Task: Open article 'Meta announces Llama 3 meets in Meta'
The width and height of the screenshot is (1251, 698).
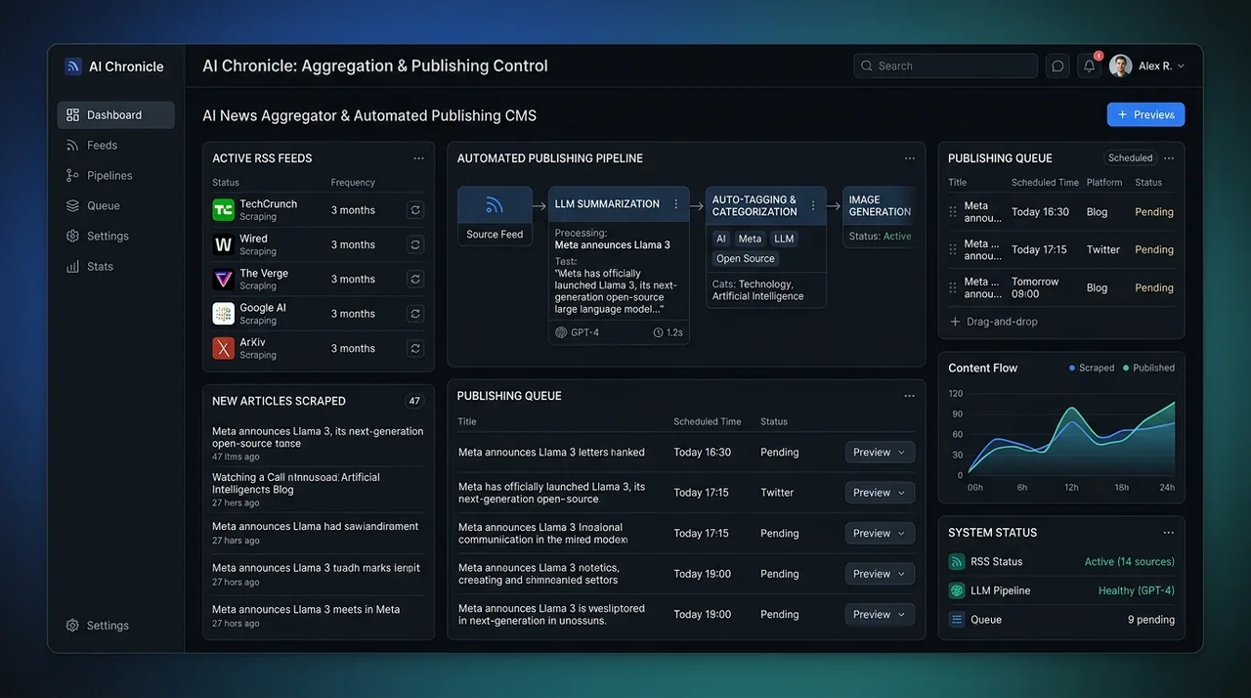Action: (306, 609)
